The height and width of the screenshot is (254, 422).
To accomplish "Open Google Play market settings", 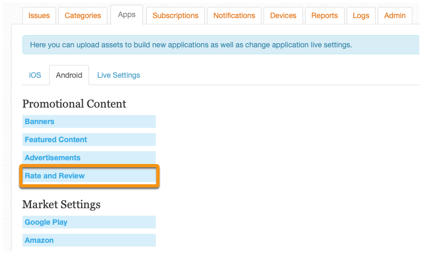I will tap(89, 222).
